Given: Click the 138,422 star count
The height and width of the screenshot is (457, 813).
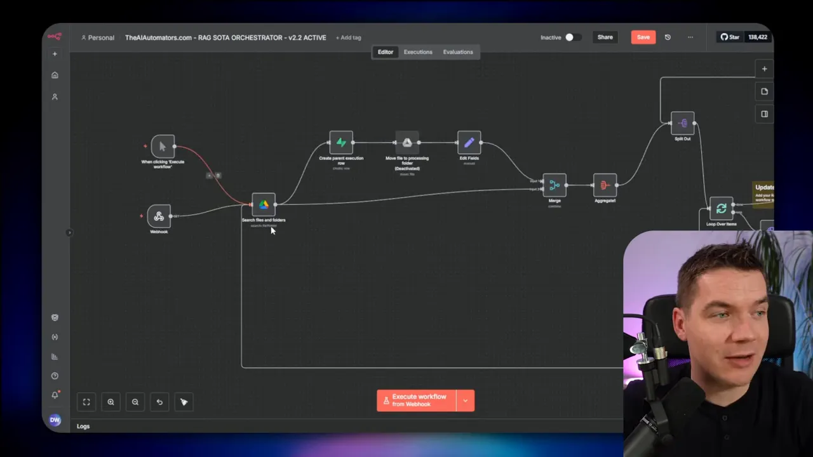Looking at the screenshot, I should pyautogui.click(x=758, y=37).
